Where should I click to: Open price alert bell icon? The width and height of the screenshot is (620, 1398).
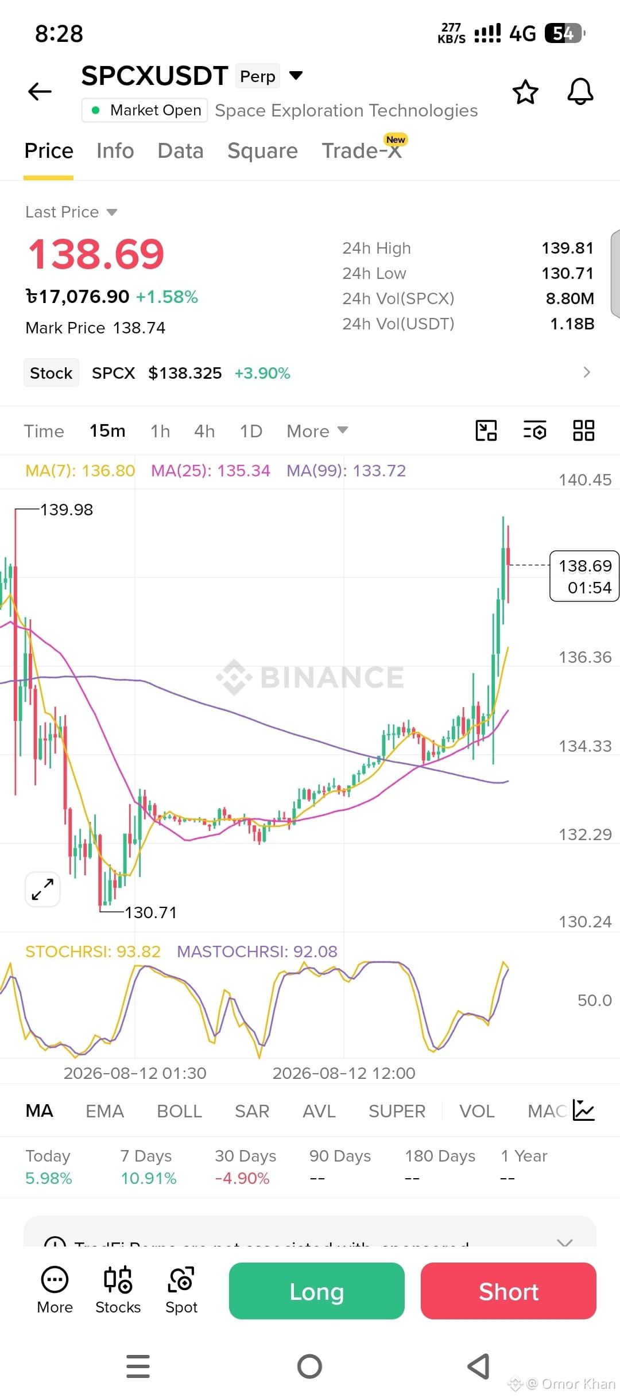580,91
